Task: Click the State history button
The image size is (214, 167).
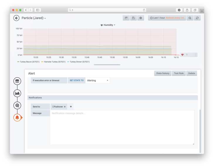Action: [163, 73]
